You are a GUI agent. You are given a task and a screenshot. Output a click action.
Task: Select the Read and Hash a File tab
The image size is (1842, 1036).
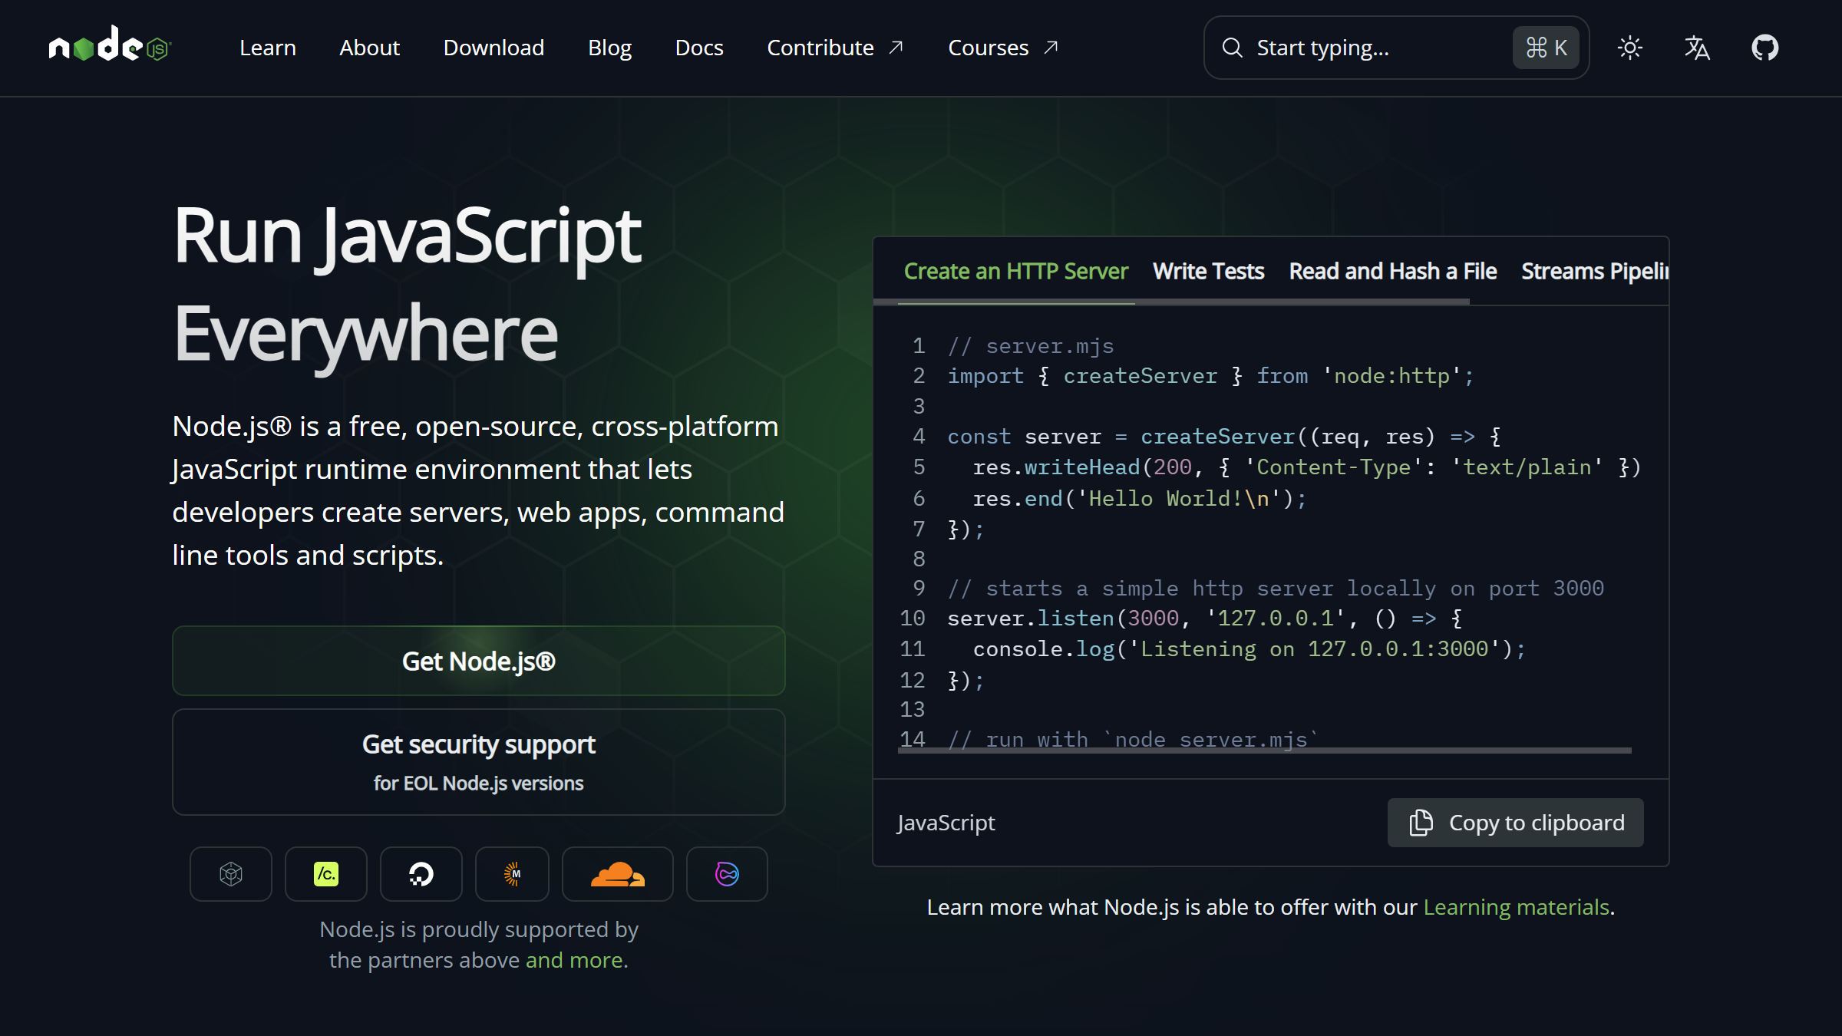click(x=1392, y=271)
